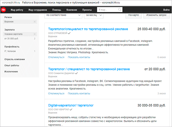Go to the Компании menu item
Image resolution: width=172 pixels, height=127 pixels.
click(x=72, y=10)
